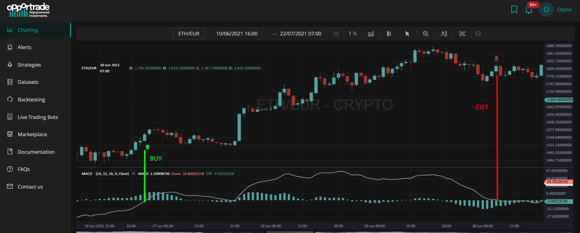Open the drawing tools ruler icon
The width and height of the screenshot is (580, 233).
pyautogui.click(x=444, y=34)
